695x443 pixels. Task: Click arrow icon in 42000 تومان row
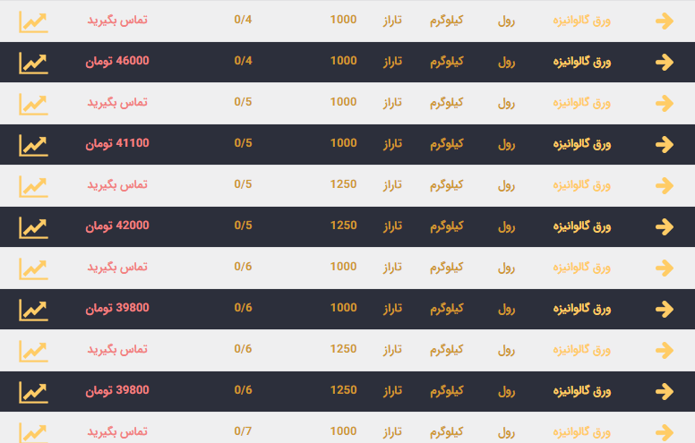tap(664, 226)
